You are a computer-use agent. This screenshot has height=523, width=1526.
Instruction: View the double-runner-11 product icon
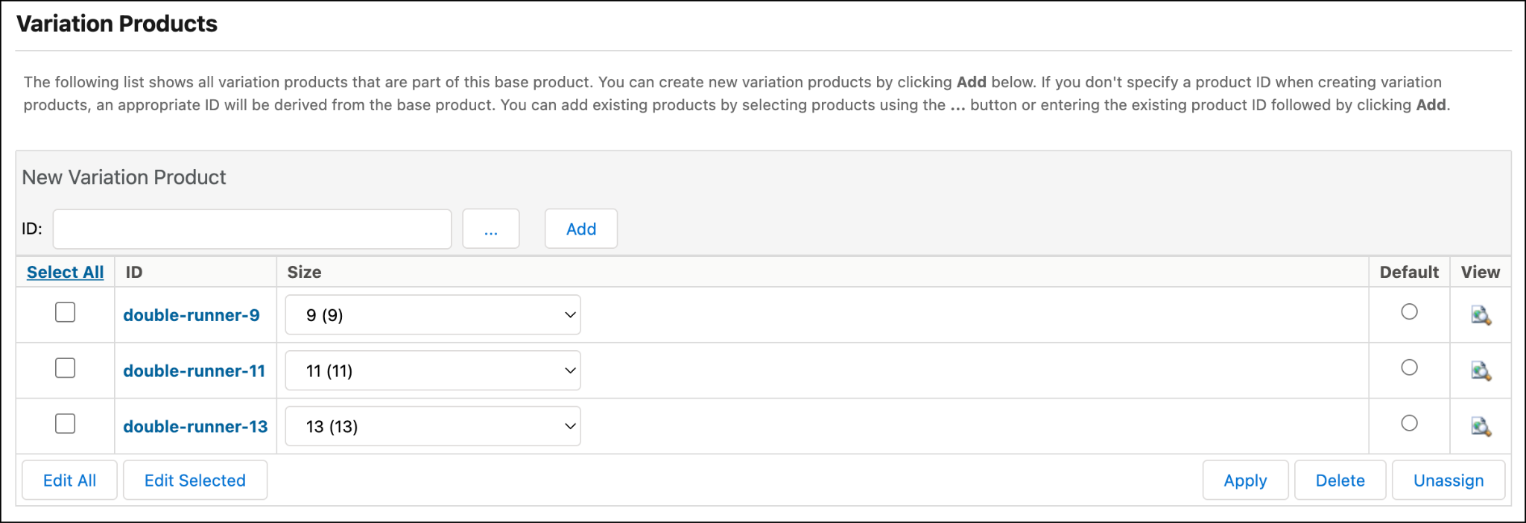tap(1481, 371)
